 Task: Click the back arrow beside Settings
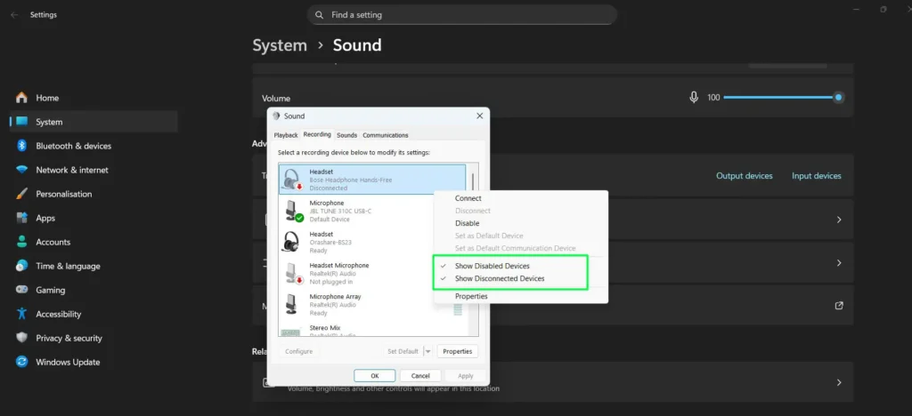point(14,15)
